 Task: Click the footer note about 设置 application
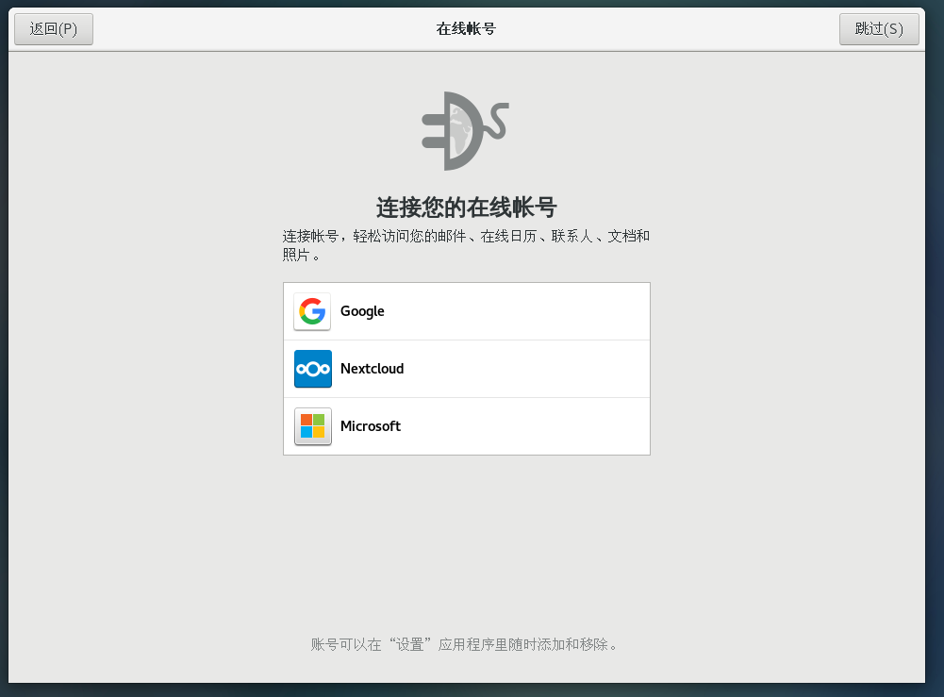[464, 644]
